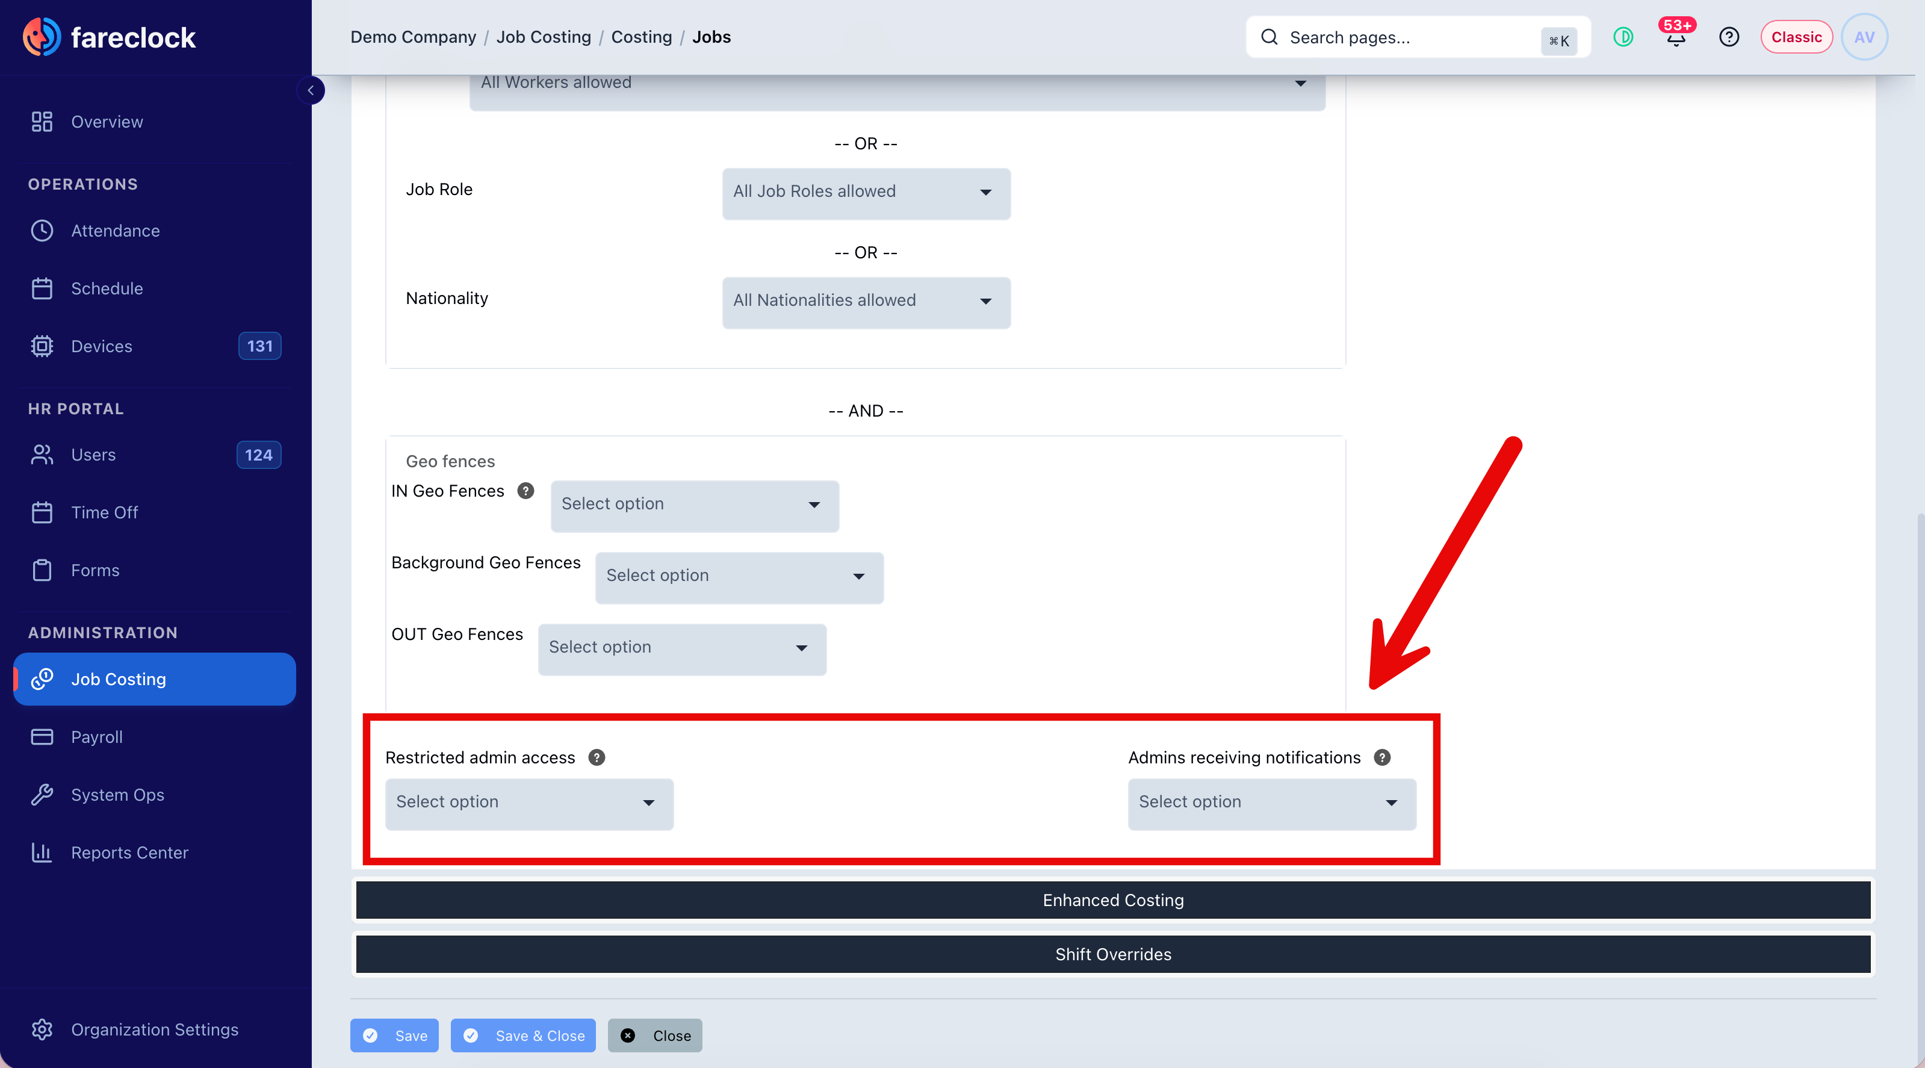1925x1068 pixels.
Task: Click Admins receiving notifications help icon
Action: tap(1383, 757)
